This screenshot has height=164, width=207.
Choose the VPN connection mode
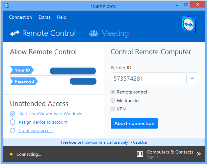113,109
